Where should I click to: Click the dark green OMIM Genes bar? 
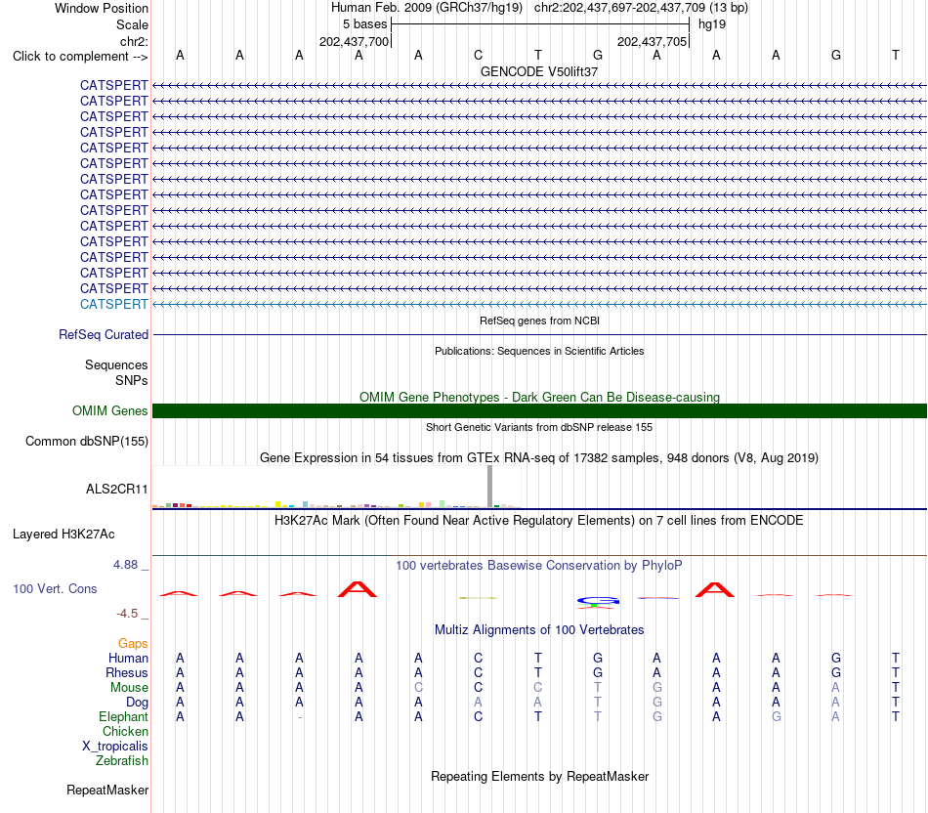(x=539, y=411)
